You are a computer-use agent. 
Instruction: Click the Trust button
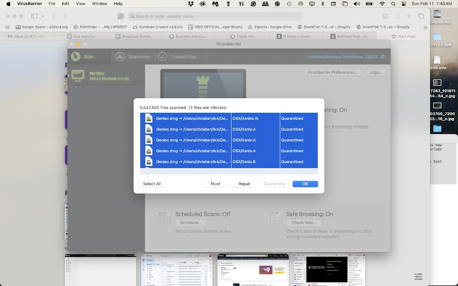tap(215, 184)
